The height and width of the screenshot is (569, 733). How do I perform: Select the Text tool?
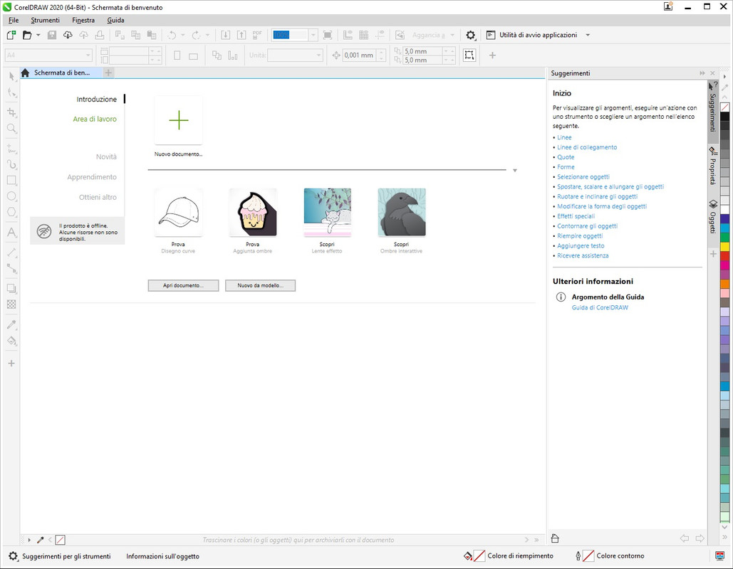(x=11, y=232)
